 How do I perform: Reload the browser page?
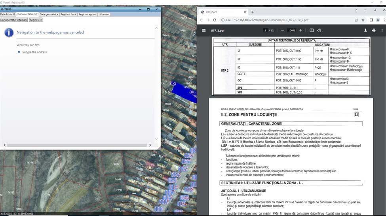[215, 20]
